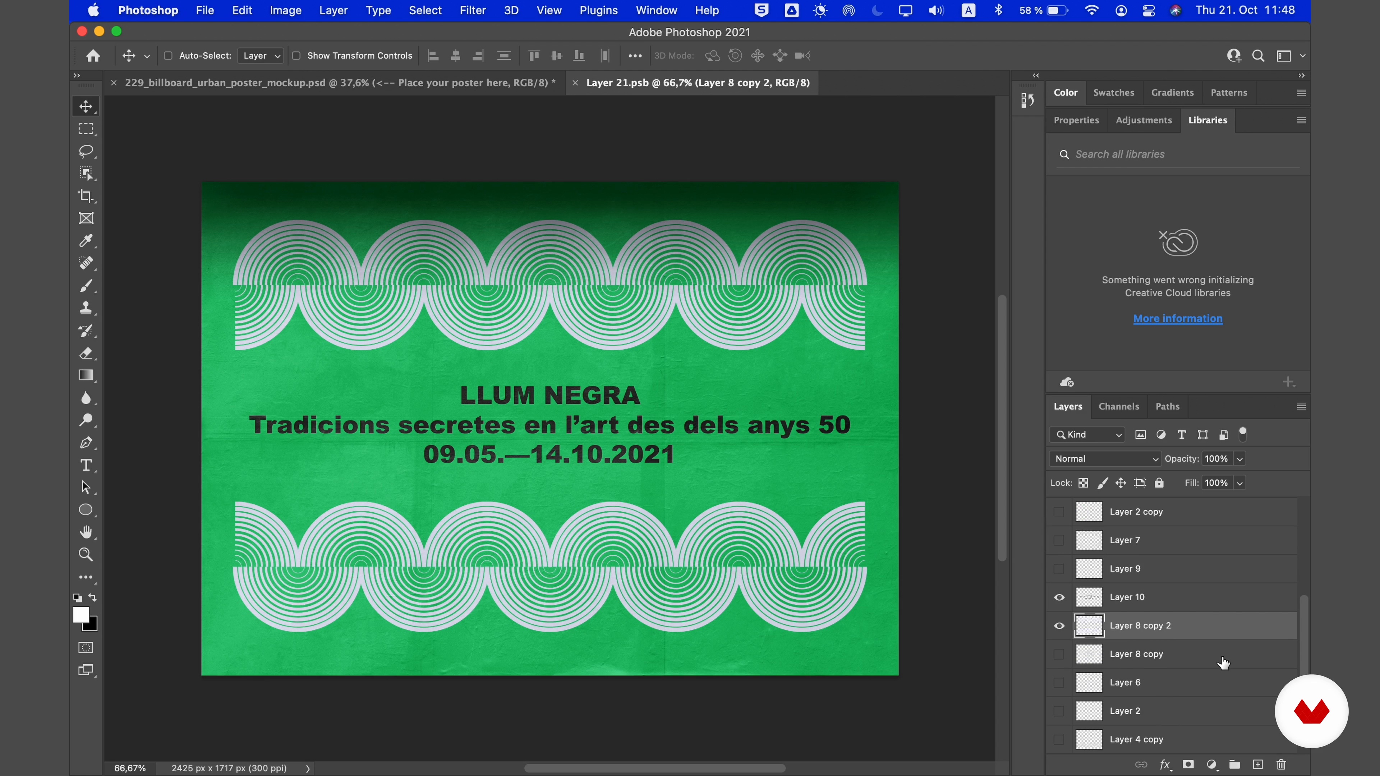Open Auto-Select Layer dropdown
Image resolution: width=1380 pixels, height=776 pixels.
click(261, 56)
